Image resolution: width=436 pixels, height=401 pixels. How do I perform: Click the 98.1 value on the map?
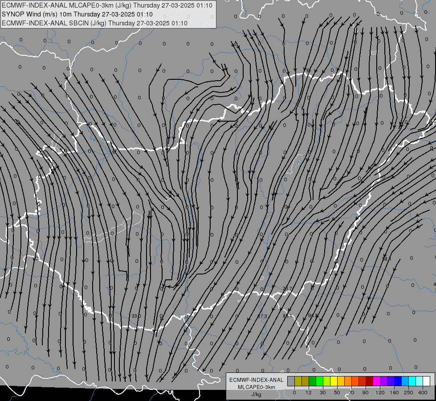click(x=387, y=259)
